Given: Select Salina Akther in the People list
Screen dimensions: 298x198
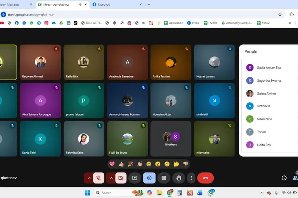Looking at the screenshot, I should point(270,94).
